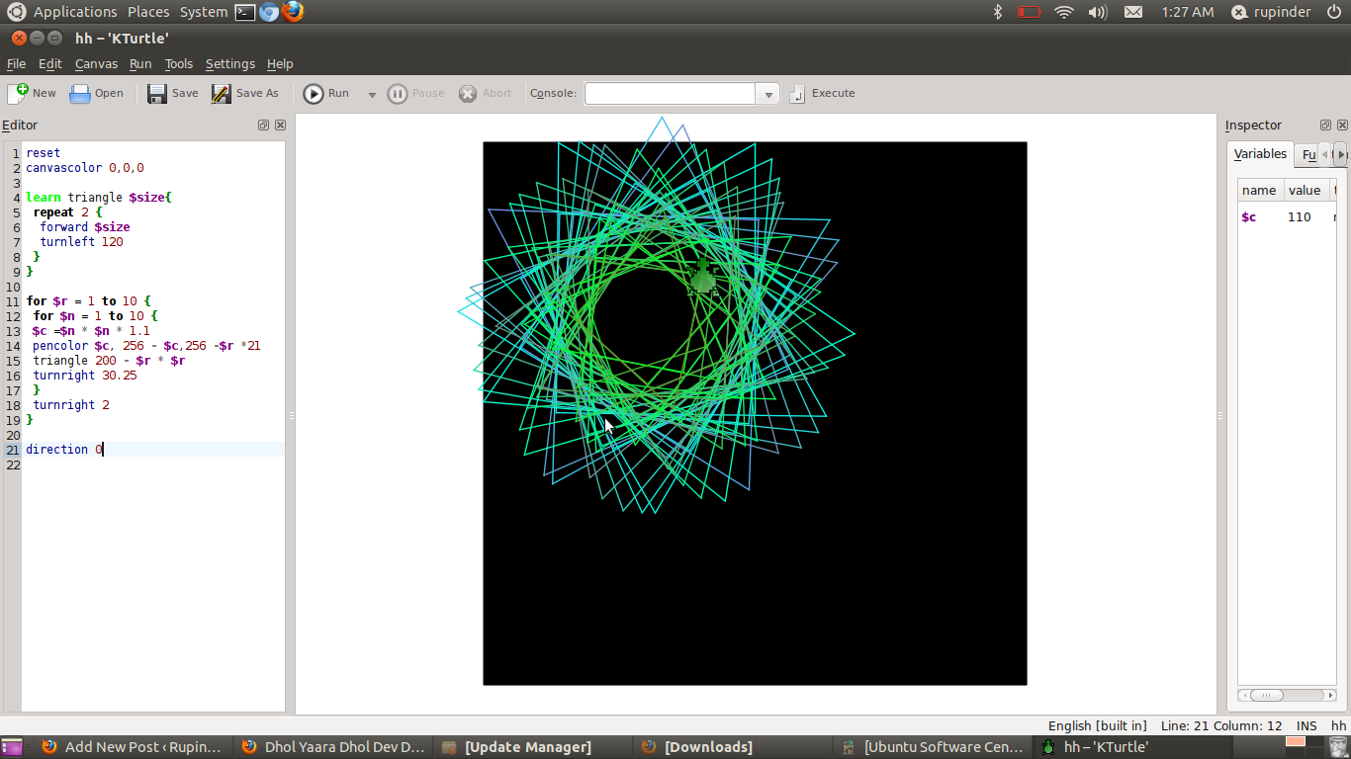Open the Canvas menu
The image size is (1351, 759).
[x=96, y=63]
